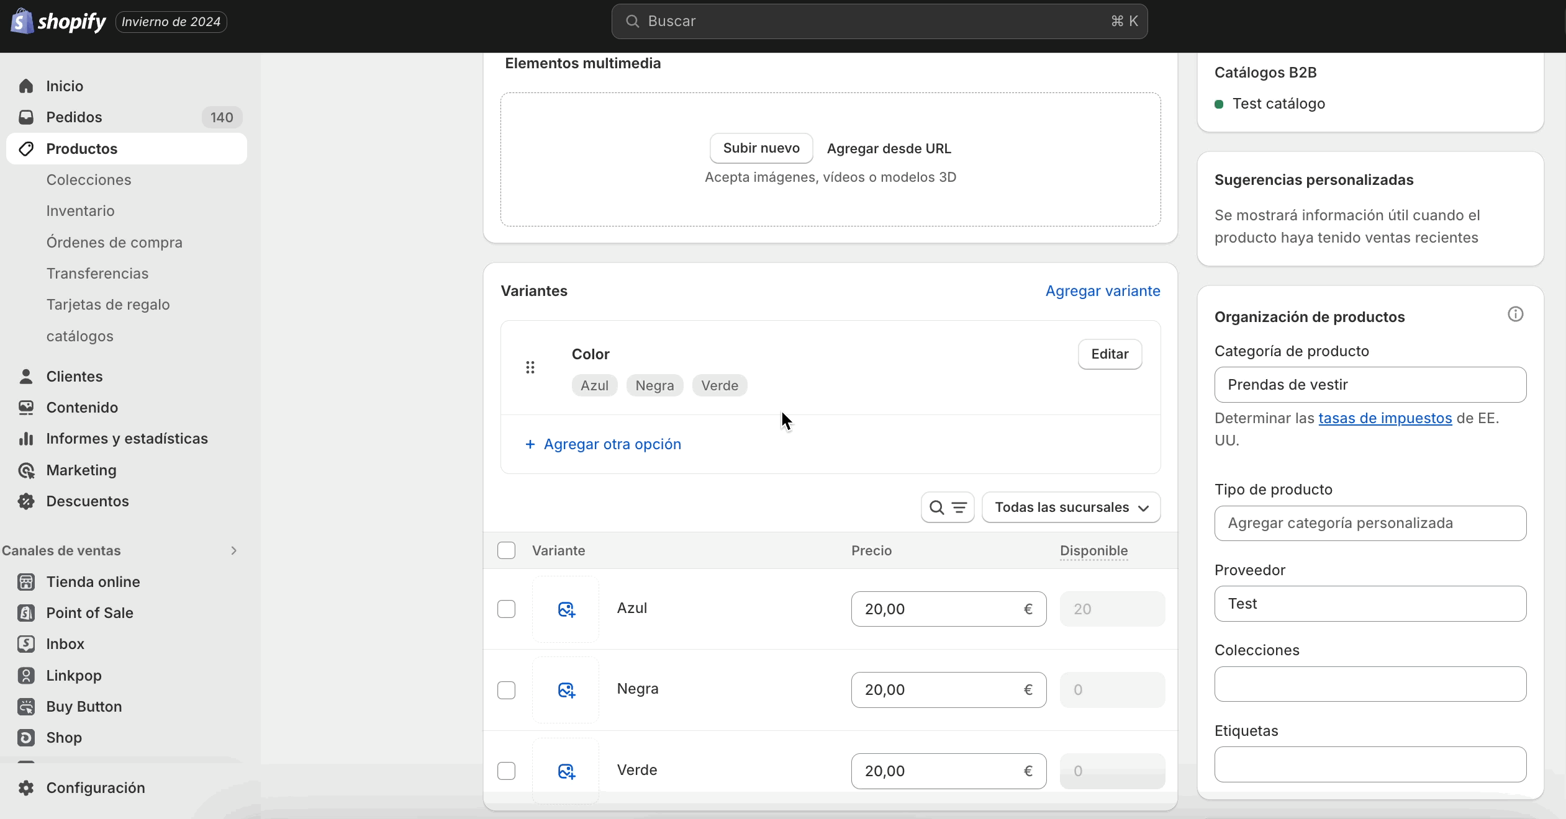Open variant search and filter button
This screenshot has height=819, width=1566.
[x=947, y=508]
